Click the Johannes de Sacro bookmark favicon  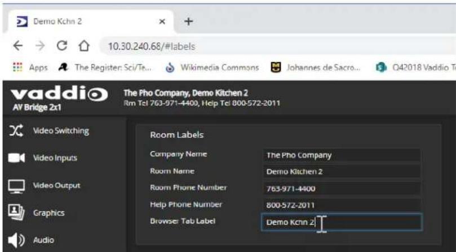click(x=276, y=67)
